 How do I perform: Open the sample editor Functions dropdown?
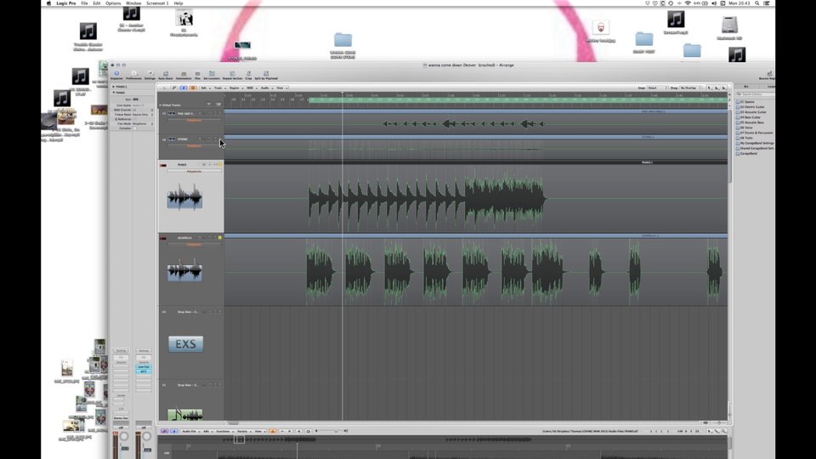(x=224, y=432)
